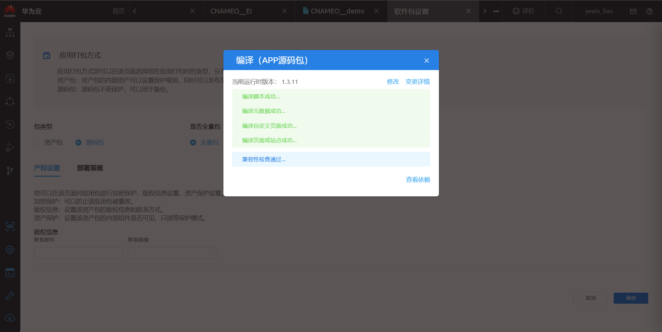Close the CNAMEO__EI tab

284,11
